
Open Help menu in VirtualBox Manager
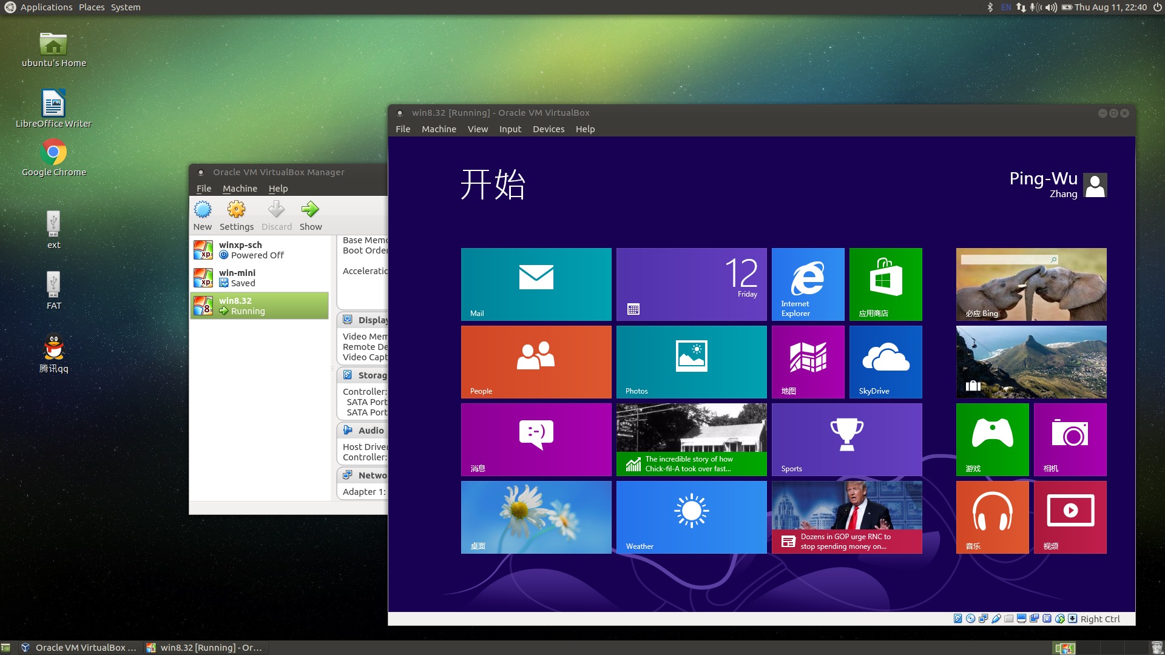coord(278,189)
